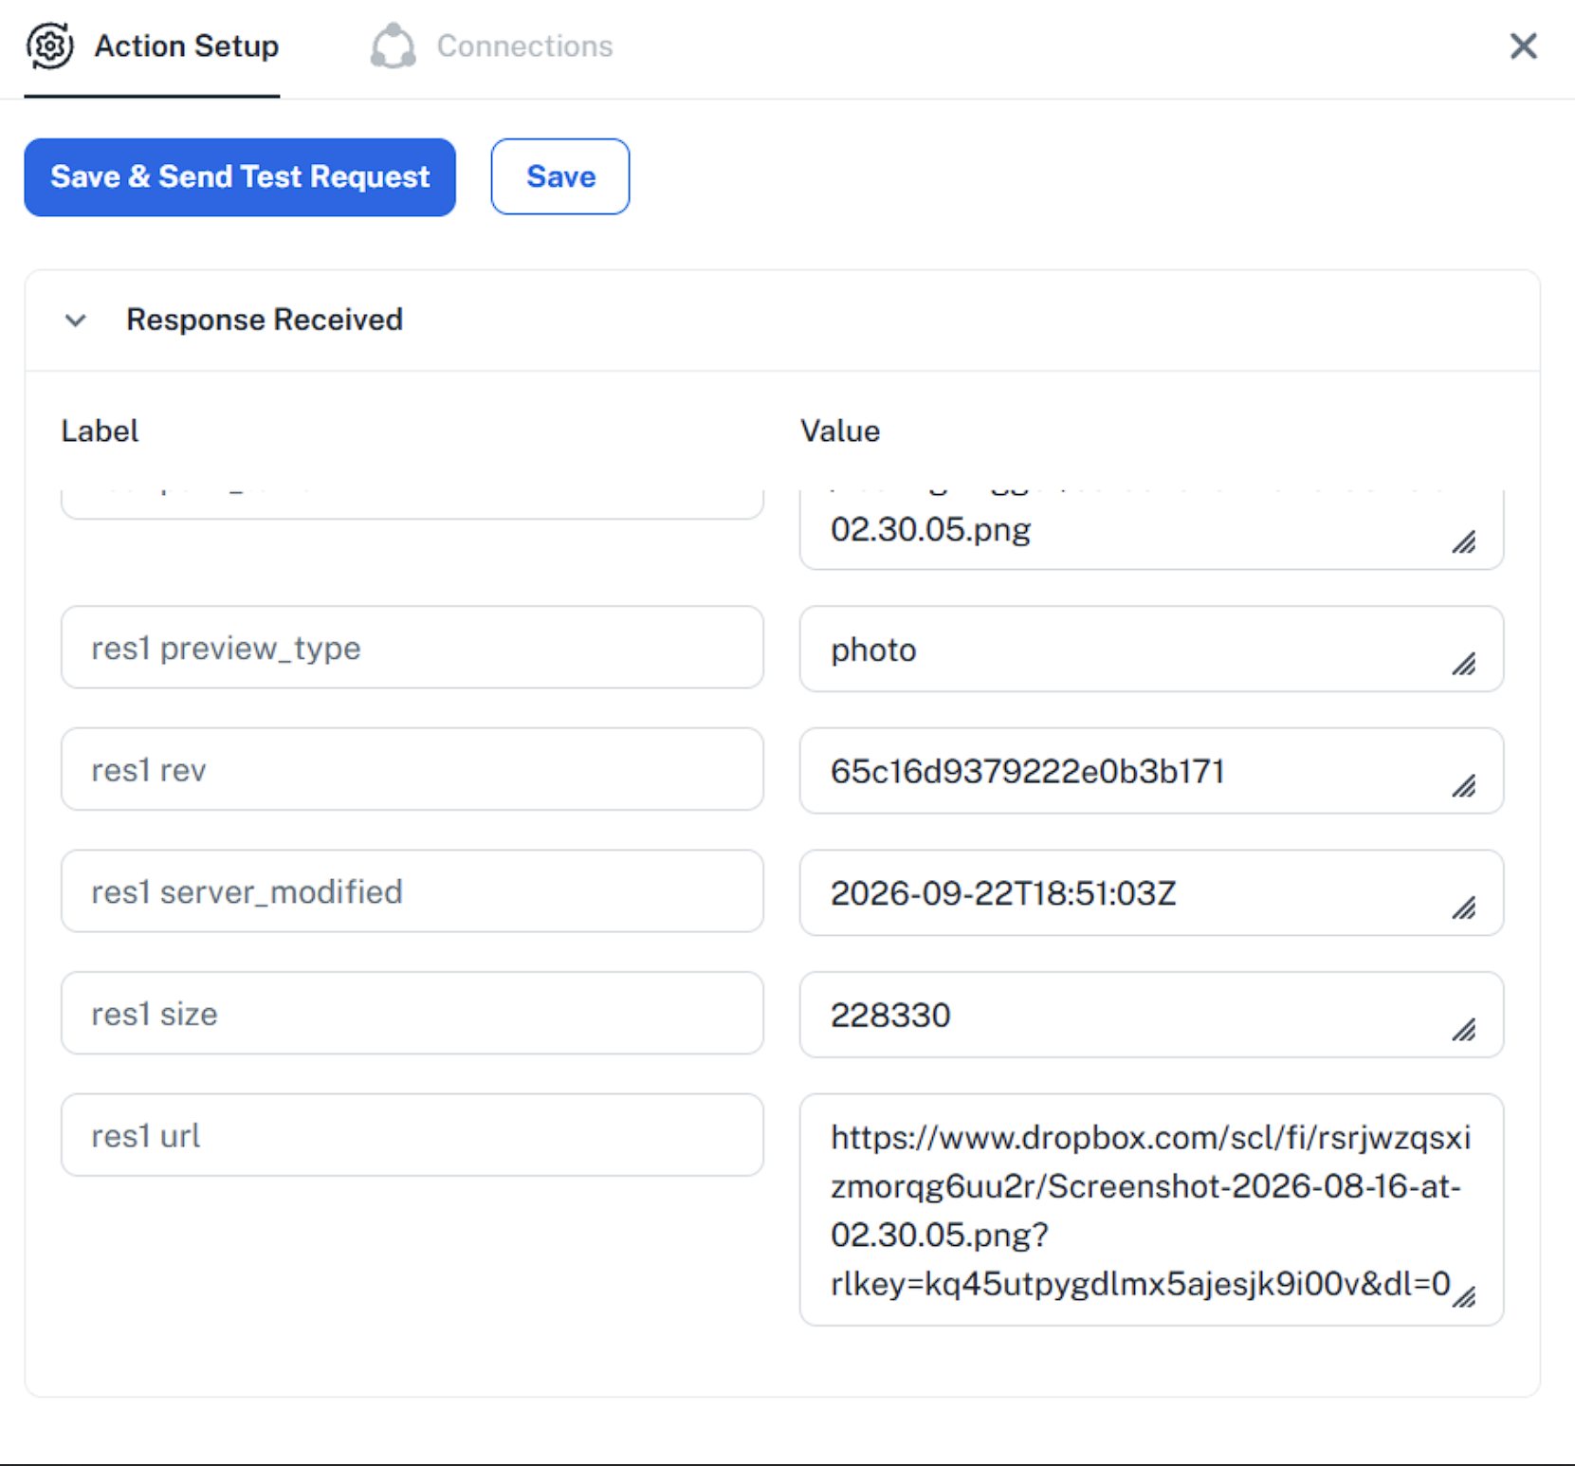
Task: Click the 2026-09-22T18:51:03Z value field
Action: coord(1151,893)
